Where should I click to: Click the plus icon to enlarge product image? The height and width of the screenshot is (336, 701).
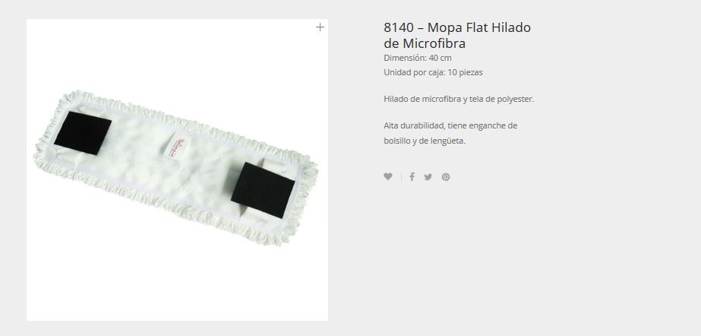[x=320, y=27]
